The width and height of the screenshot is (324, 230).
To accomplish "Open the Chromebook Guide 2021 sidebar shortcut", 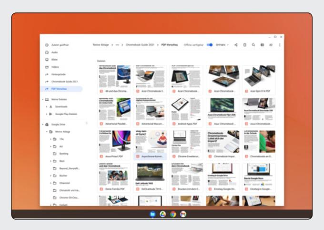I will click(64, 82).
